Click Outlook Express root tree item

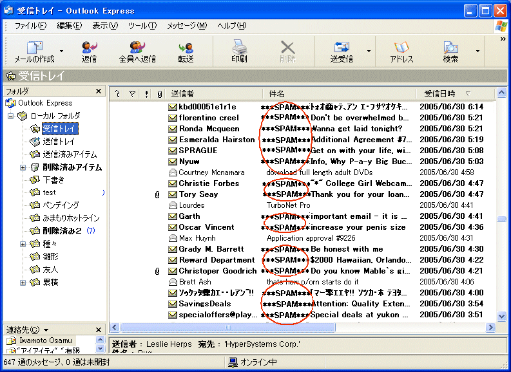click(x=45, y=103)
